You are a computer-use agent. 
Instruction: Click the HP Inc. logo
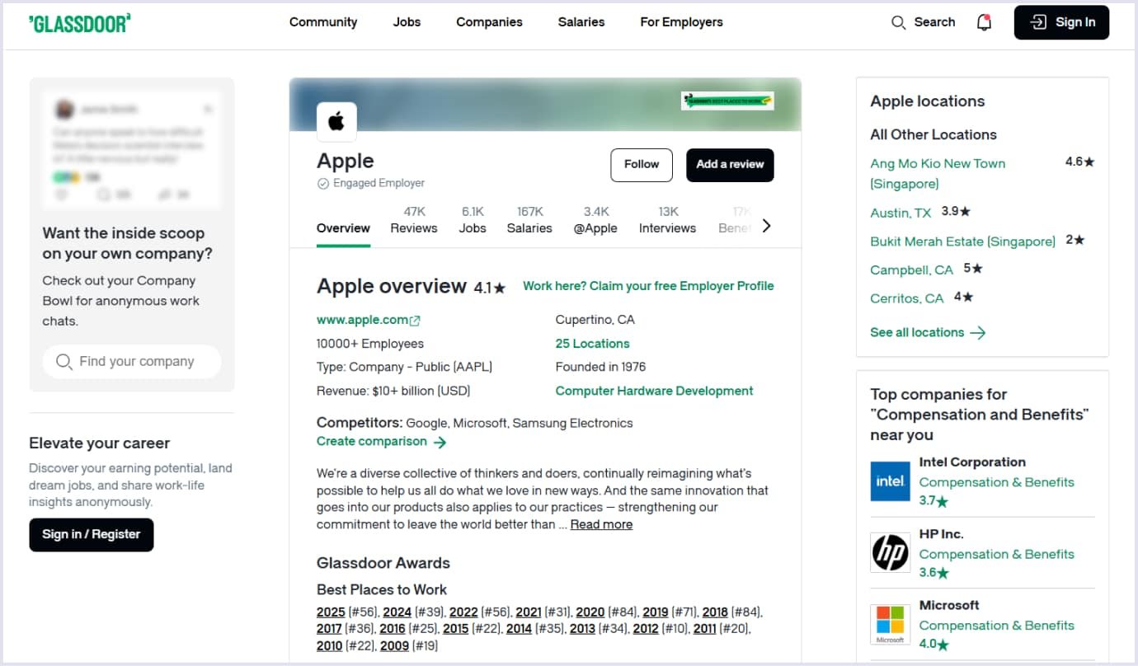tap(890, 552)
